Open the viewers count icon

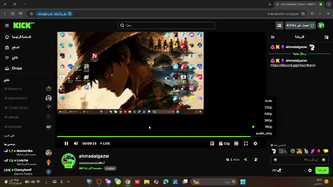[228, 159]
